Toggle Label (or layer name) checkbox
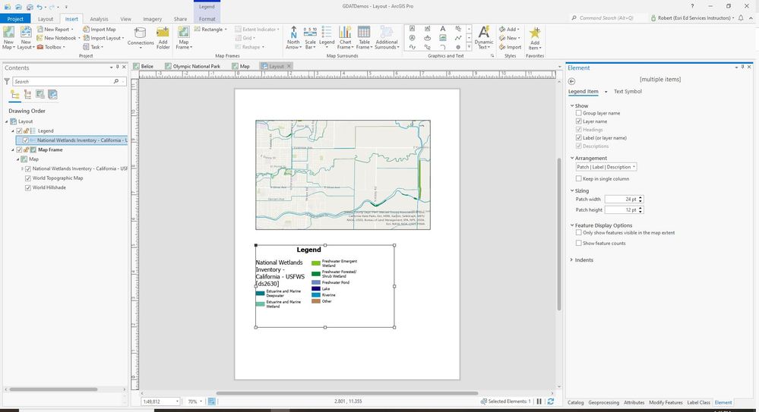Viewport: 759px width, 412px height. coord(578,138)
